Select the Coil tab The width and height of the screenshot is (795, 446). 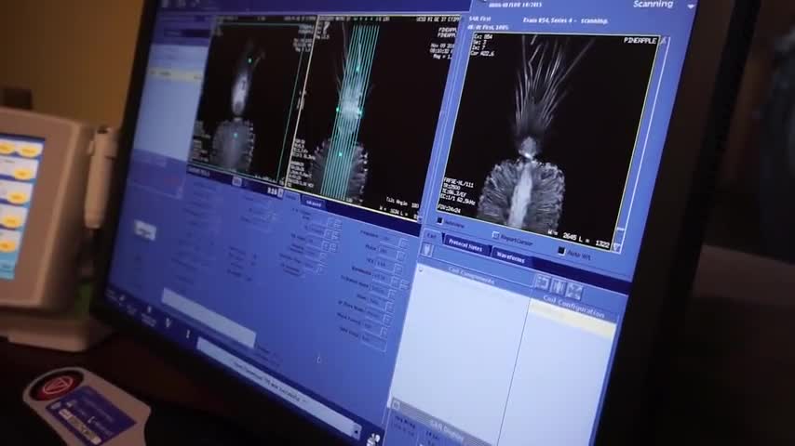tap(431, 236)
